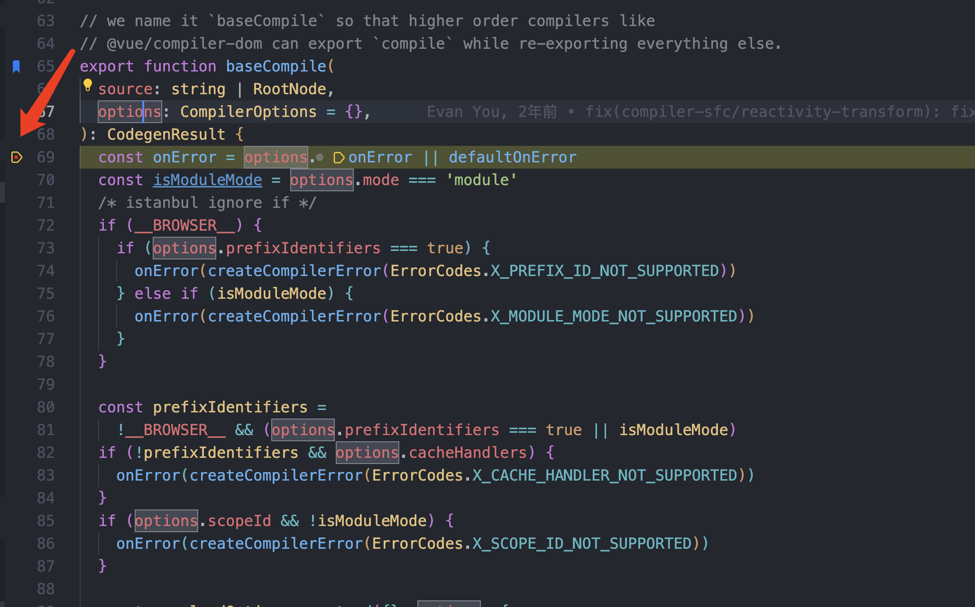
Task: Click isModuleMode inside the else if on line 75
Action: click(x=272, y=294)
